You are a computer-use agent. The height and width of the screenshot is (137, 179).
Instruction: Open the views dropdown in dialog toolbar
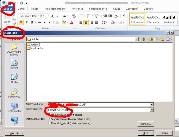(x=171, y=39)
